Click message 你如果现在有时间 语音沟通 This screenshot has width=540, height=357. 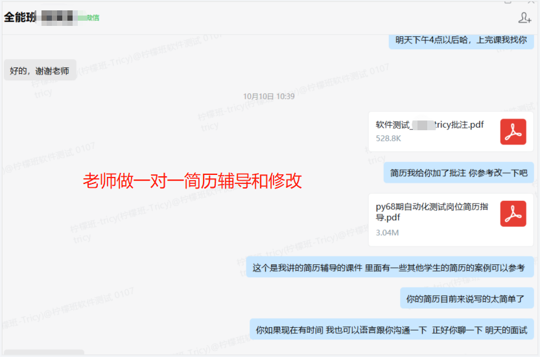tap(391, 330)
